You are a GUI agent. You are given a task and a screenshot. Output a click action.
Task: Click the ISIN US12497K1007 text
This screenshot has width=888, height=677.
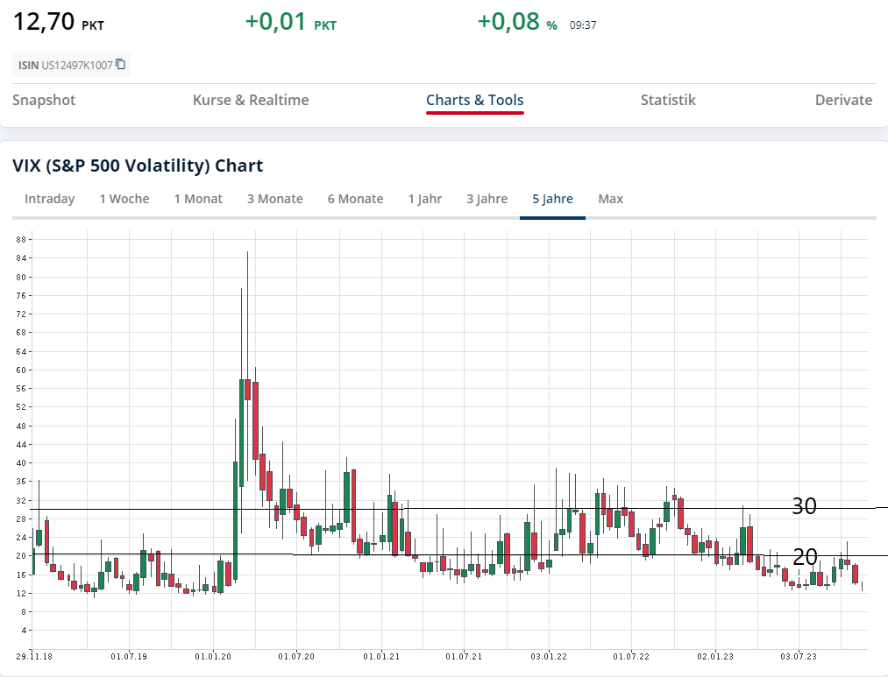pos(66,65)
